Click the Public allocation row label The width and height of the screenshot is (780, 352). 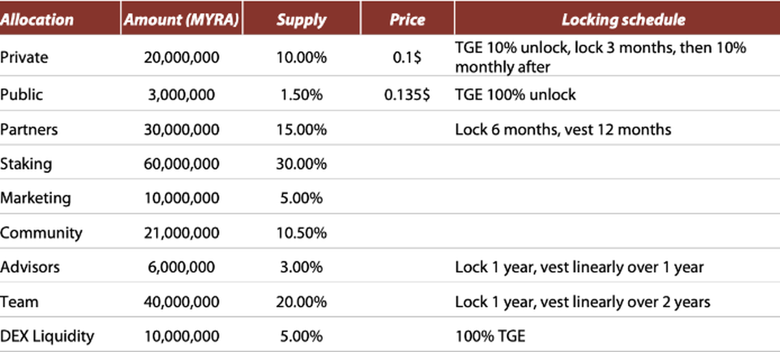(21, 95)
